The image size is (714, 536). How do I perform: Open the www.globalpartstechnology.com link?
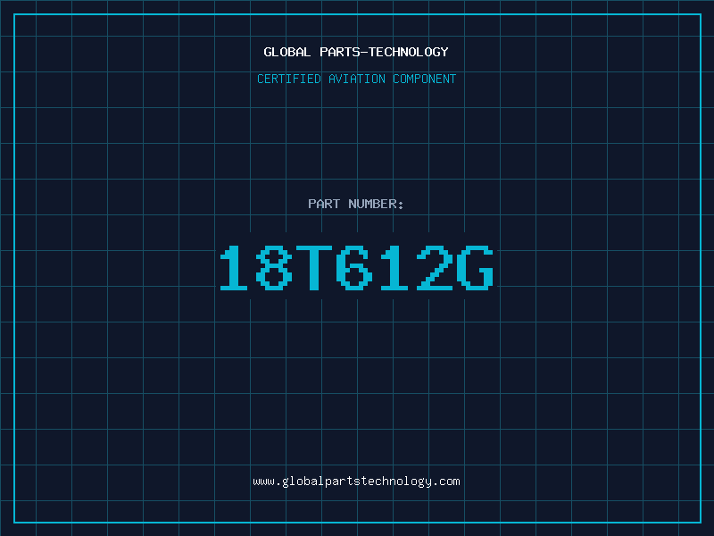coord(356,482)
